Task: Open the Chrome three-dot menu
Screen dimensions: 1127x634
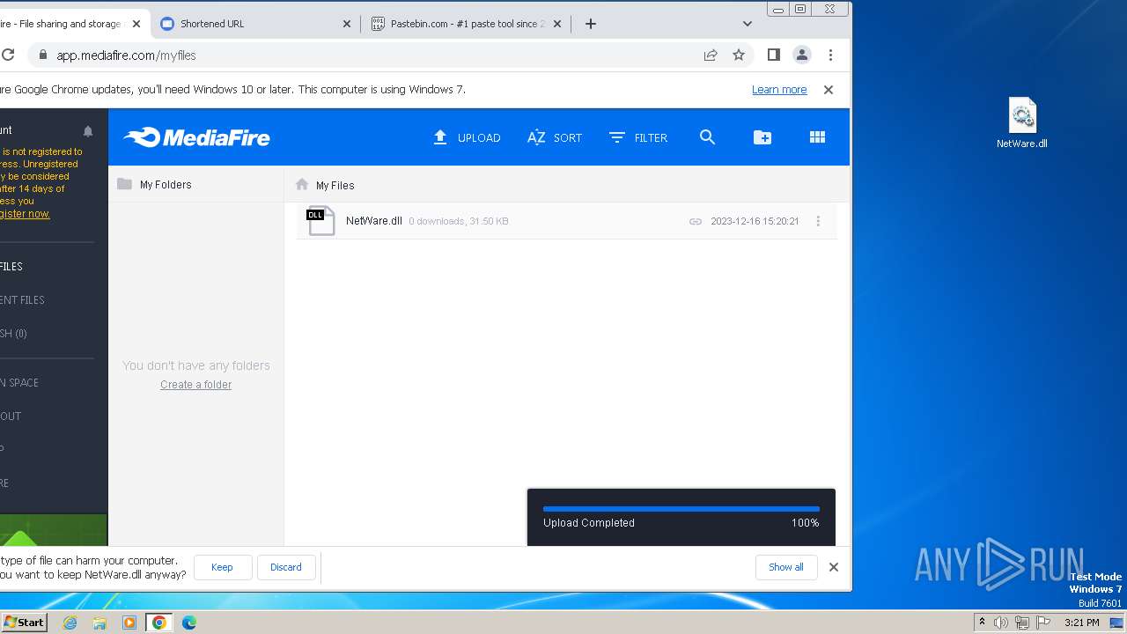Action: click(x=830, y=55)
